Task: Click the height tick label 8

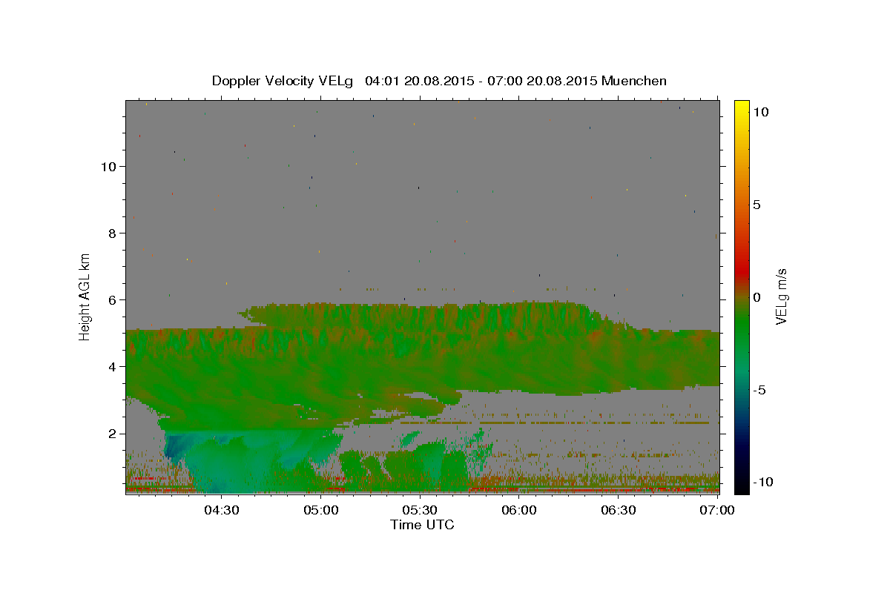Action: point(113,233)
